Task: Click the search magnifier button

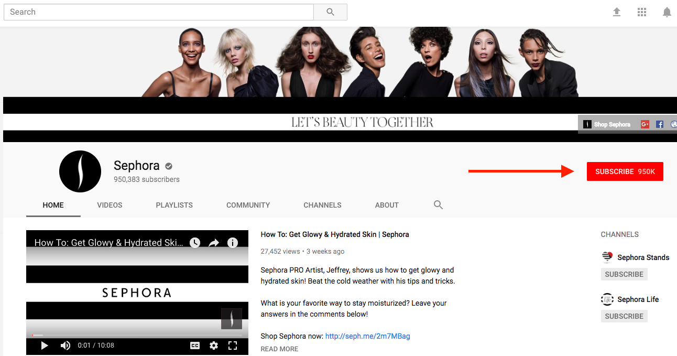Action: (330, 12)
